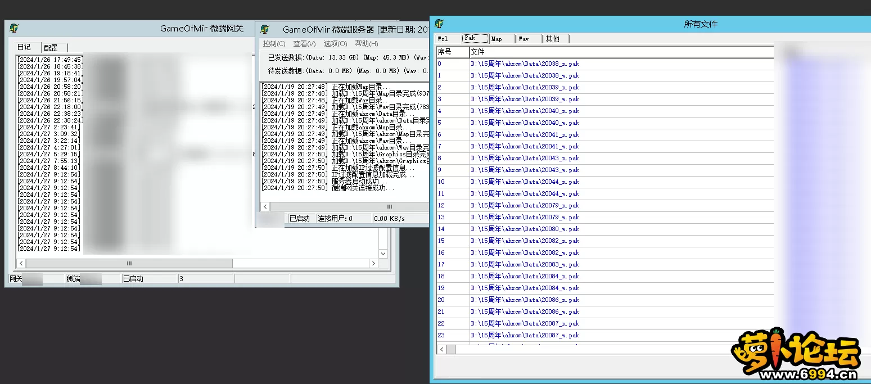Select file row 20044_w.pak
871x384 pixels.
pos(605,194)
